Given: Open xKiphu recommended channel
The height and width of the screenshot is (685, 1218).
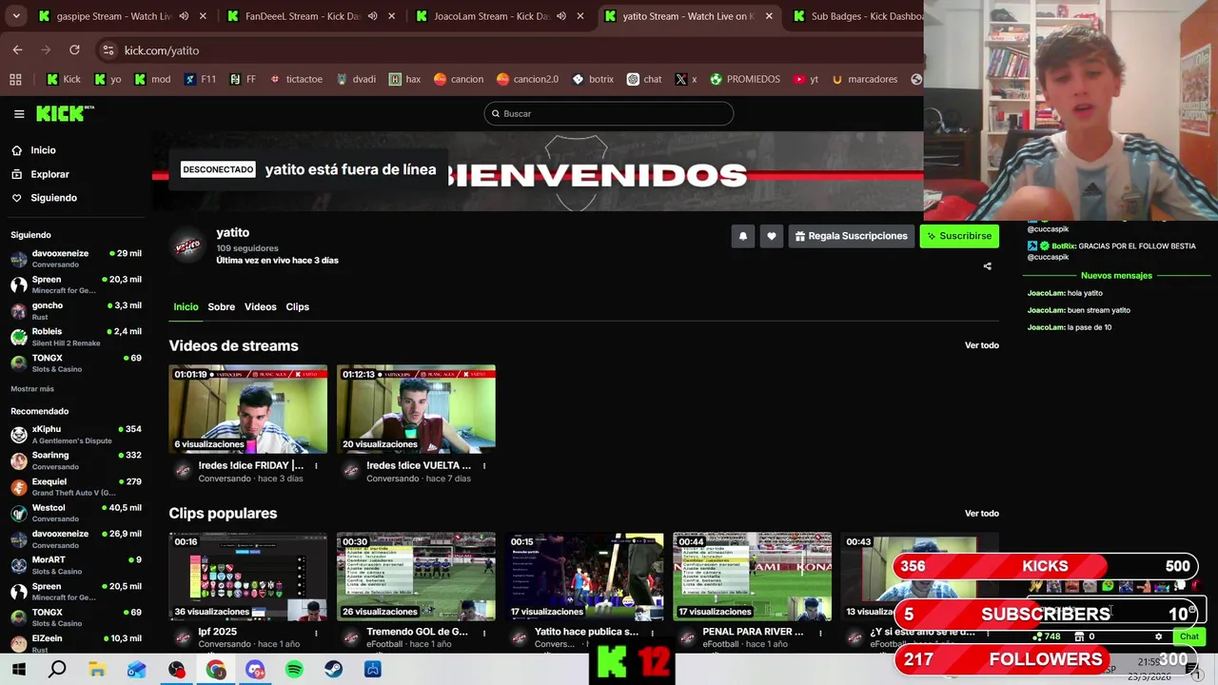Looking at the screenshot, I should 76,435.
